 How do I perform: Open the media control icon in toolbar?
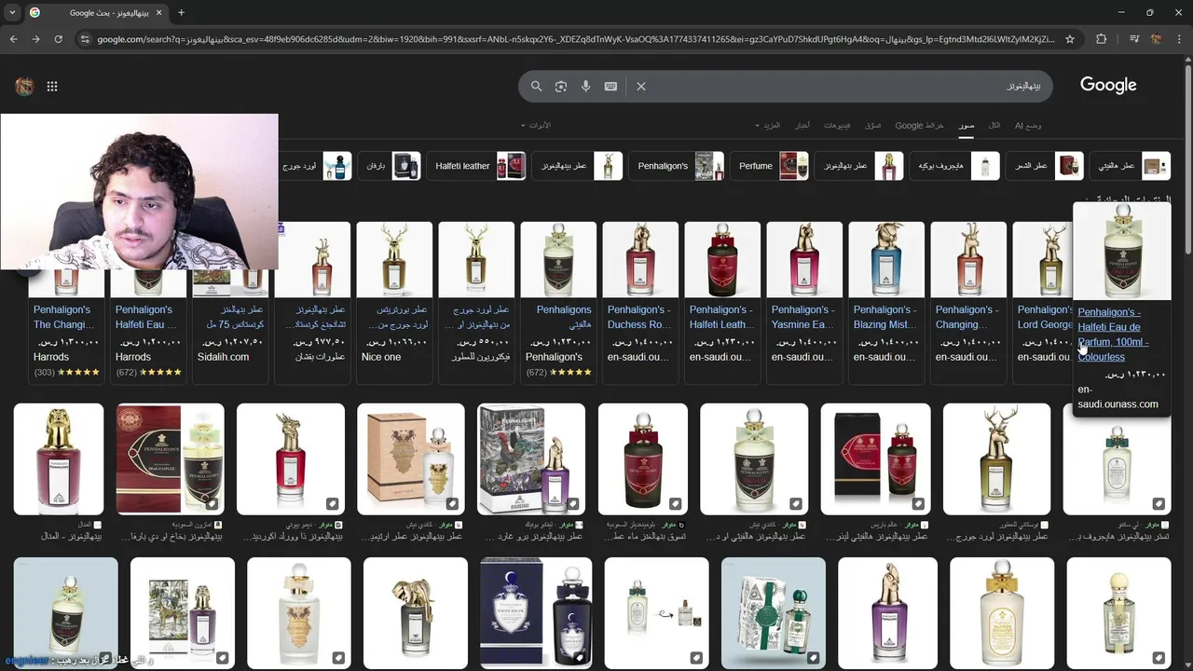(1134, 39)
